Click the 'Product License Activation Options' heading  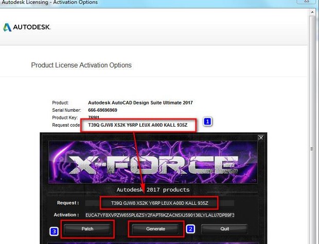[81, 65]
